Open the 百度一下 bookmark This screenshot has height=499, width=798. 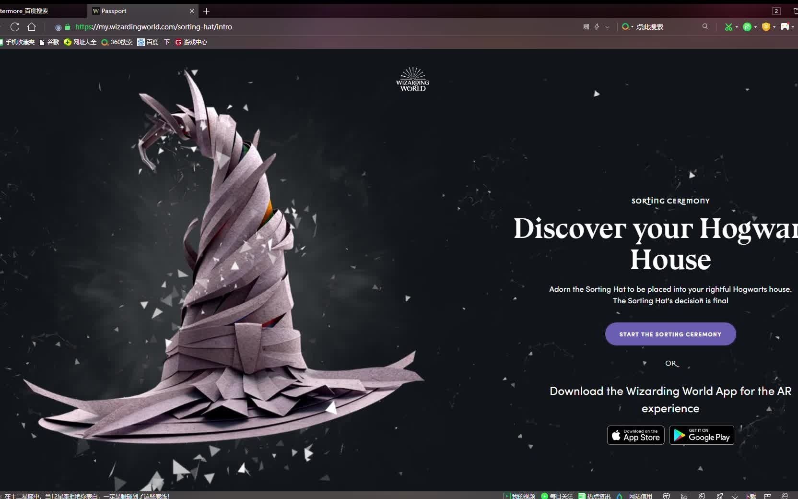[x=153, y=42]
